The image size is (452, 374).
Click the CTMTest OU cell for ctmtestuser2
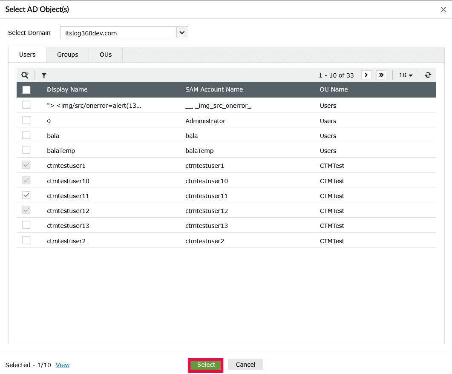point(332,241)
